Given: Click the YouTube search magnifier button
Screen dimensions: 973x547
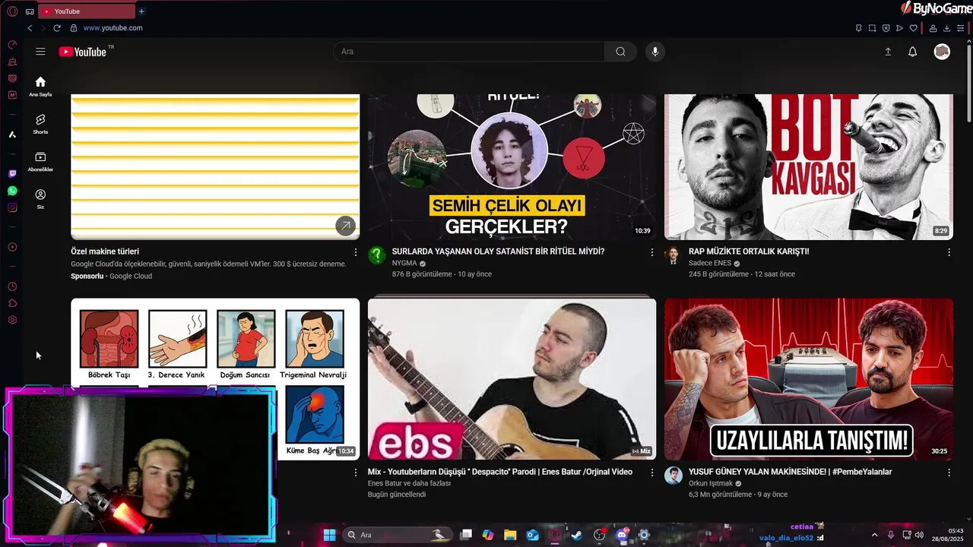Looking at the screenshot, I should (621, 52).
